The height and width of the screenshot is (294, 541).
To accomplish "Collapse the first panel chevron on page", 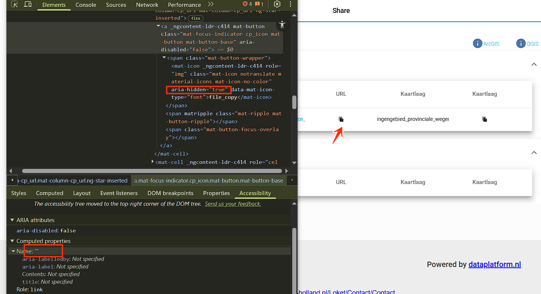I will coord(534,65).
